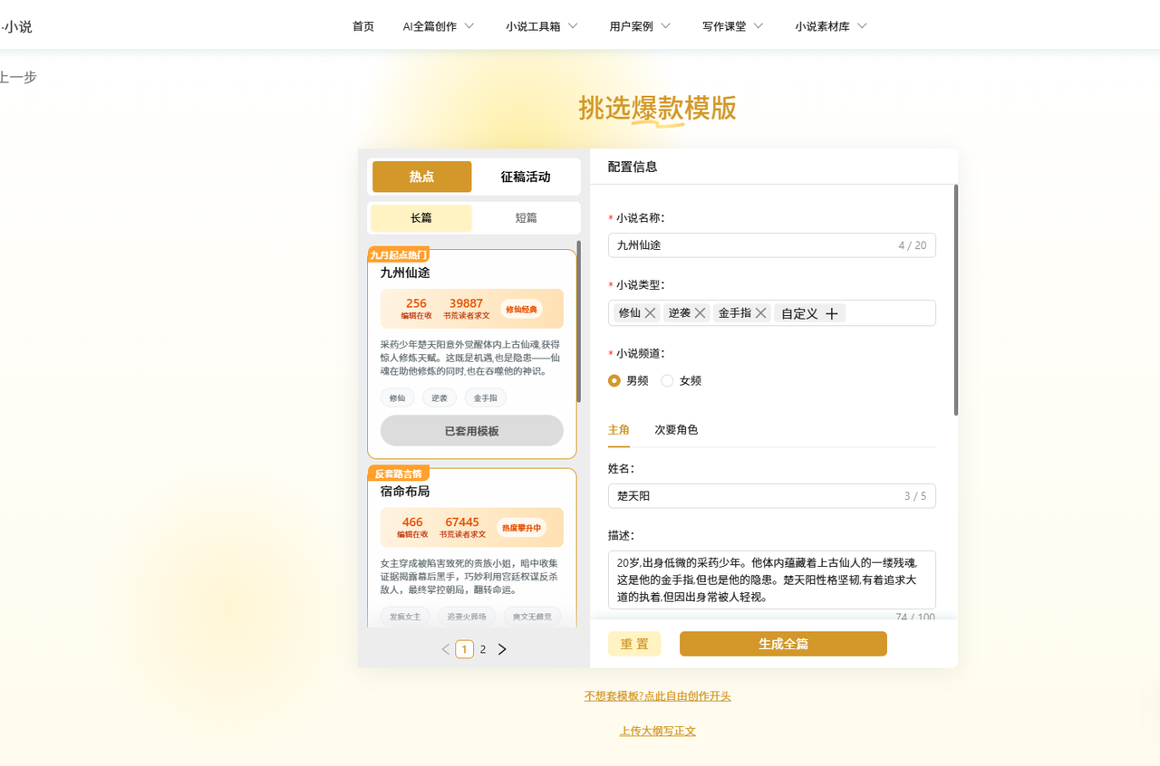Viewport: 1160px width, 766px height.
Task: Select the 宿命布局 template card title
Action: point(405,492)
